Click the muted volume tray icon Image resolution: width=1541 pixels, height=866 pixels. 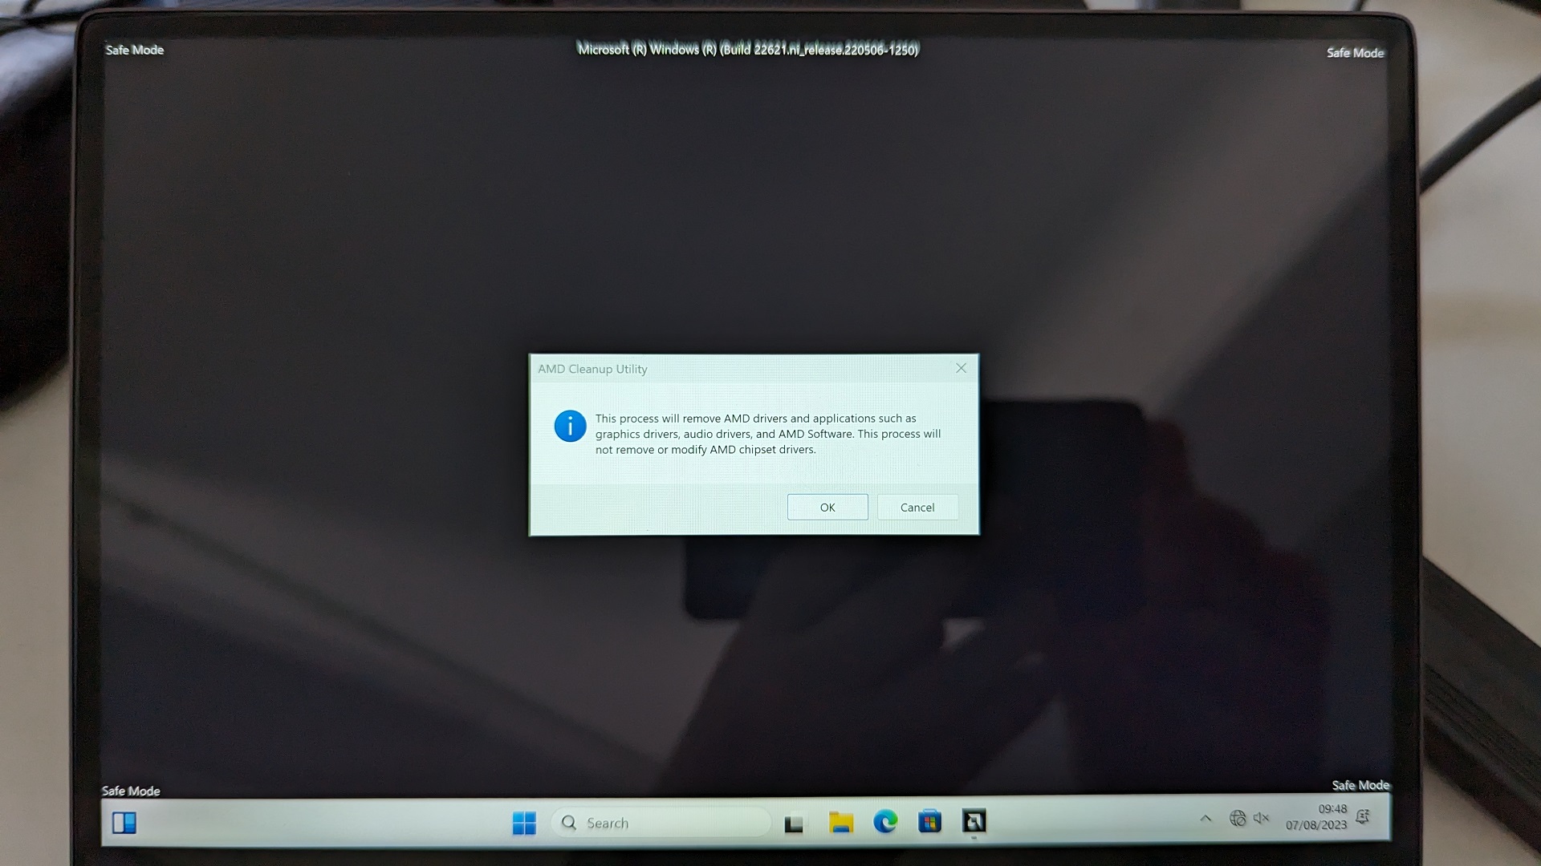pos(1261,818)
